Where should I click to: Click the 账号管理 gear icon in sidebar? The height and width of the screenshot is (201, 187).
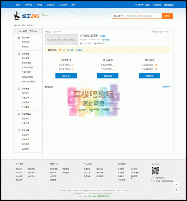[19, 130]
